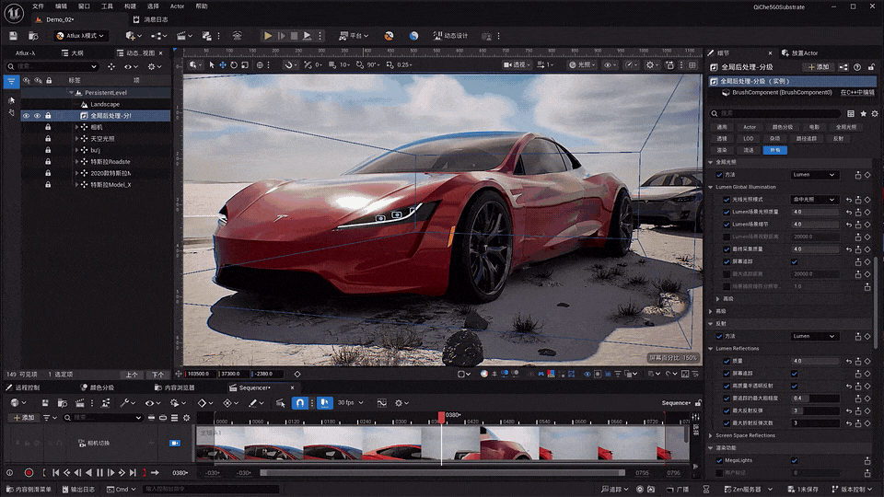Pause Sequencer playback

pyautogui.click(x=99, y=473)
